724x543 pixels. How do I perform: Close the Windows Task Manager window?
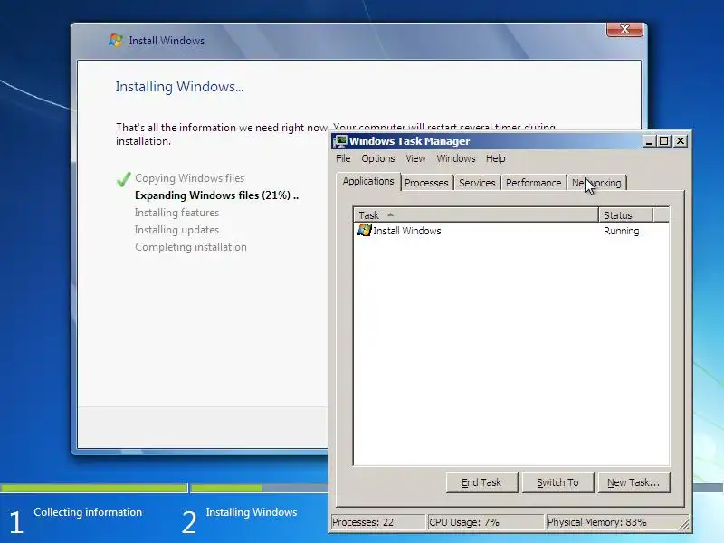pyautogui.click(x=681, y=141)
